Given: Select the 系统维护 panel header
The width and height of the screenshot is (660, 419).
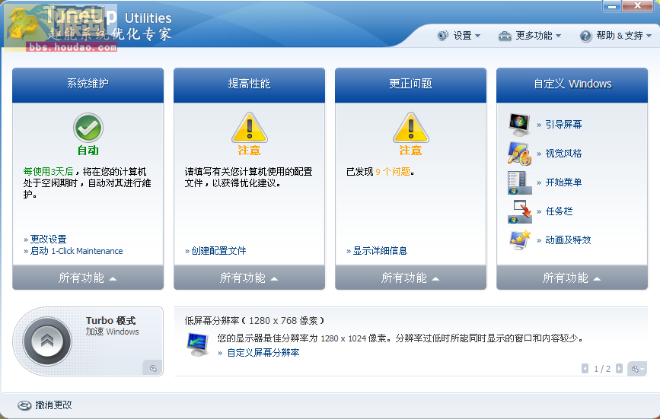Looking at the screenshot, I should pyautogui.click(x=88, y=84).
